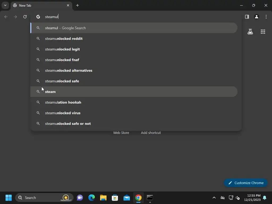
Task: Open Mail app from taskbar
Action: (127, 198)
